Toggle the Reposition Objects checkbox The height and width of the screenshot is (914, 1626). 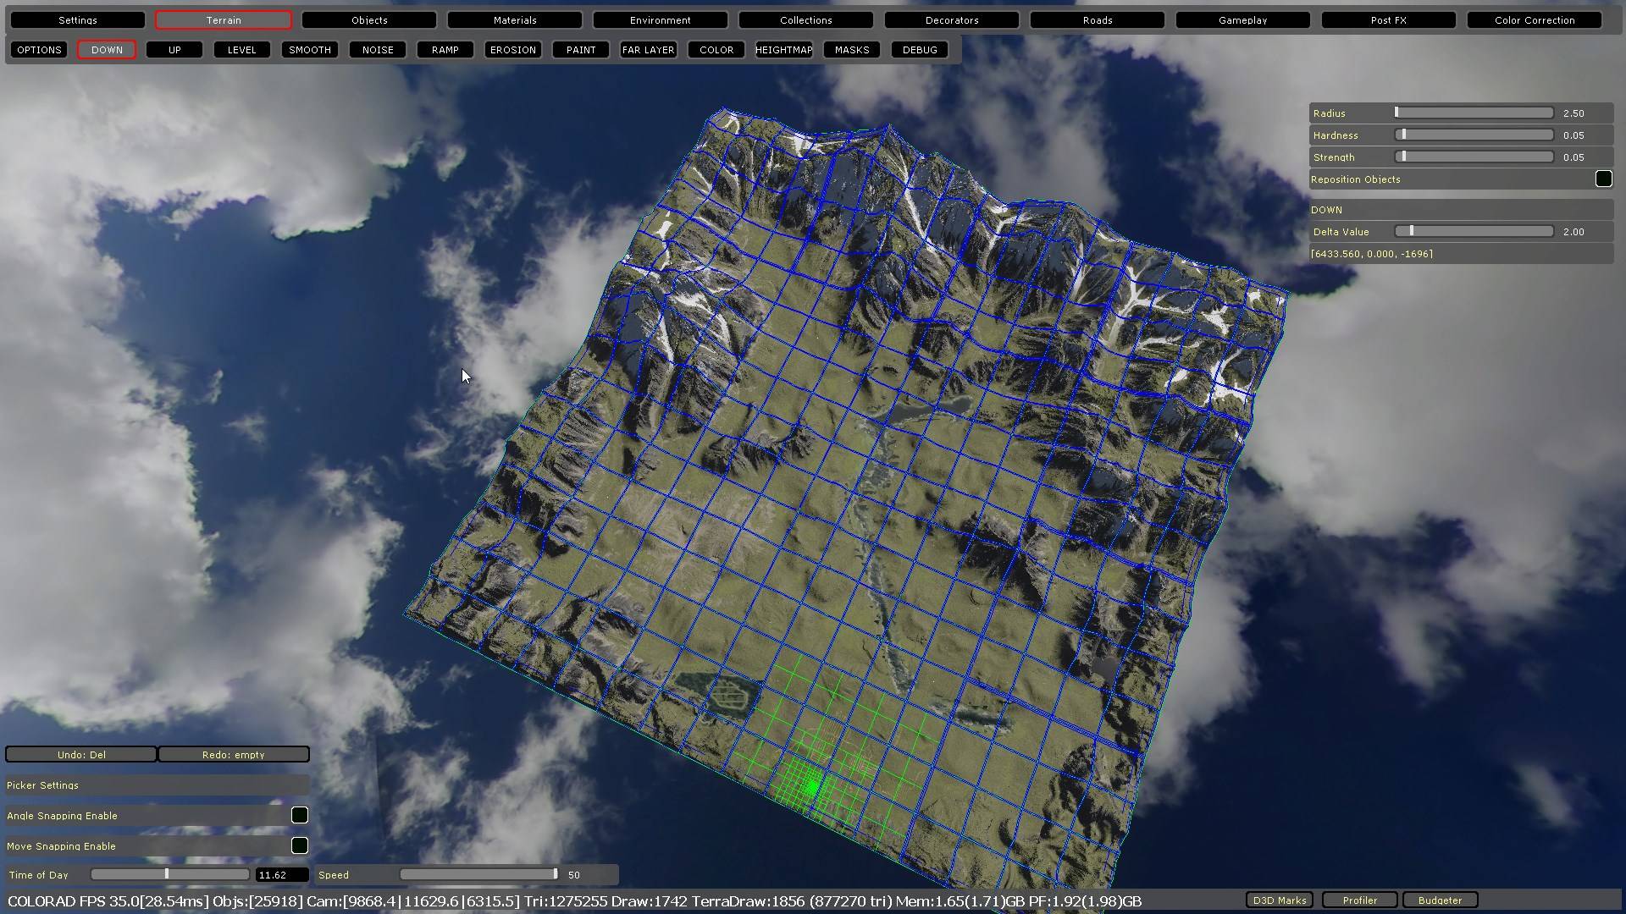pyautogui.click(x=1603, y=179)
